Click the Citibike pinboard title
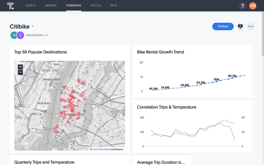 20,27
